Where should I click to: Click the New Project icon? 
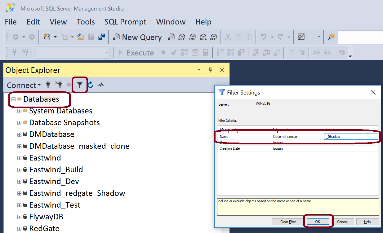(47, 37)
